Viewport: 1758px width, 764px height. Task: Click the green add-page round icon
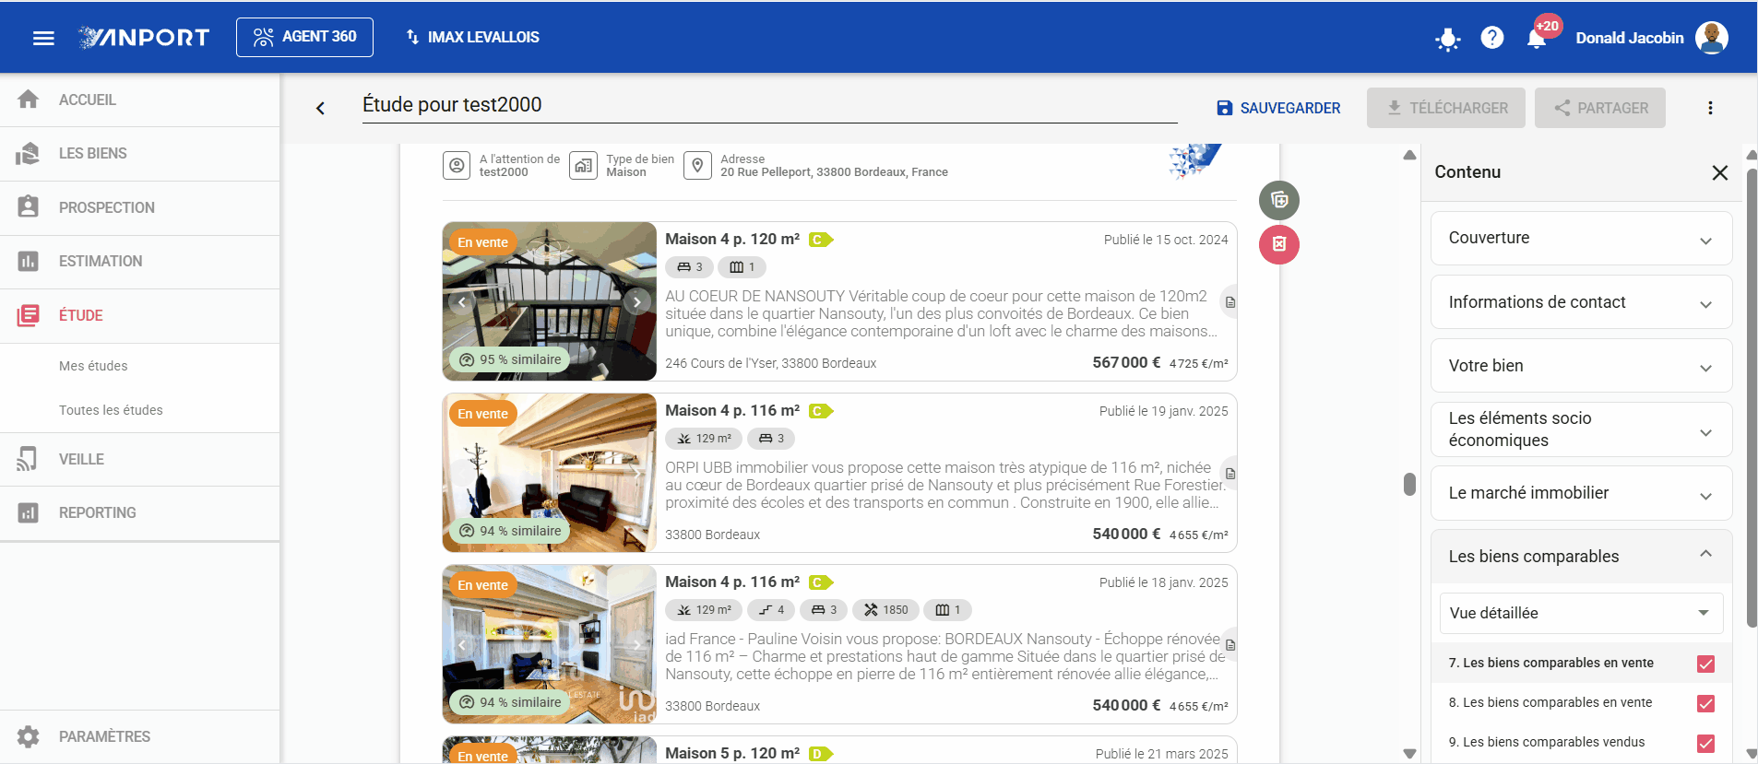tap(1279, 200)
